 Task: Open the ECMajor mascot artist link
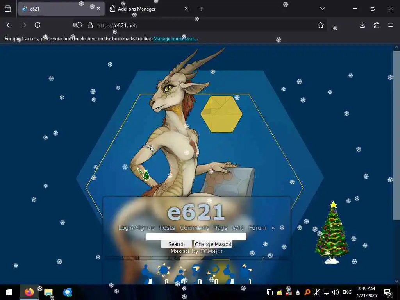(211, 251)
